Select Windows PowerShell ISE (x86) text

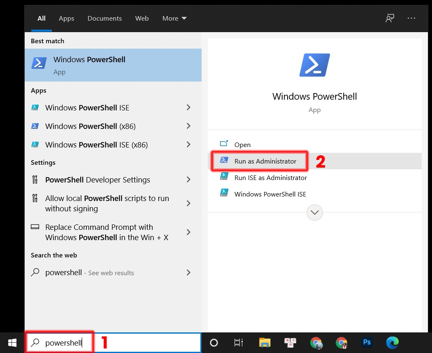tap(96, 145)
